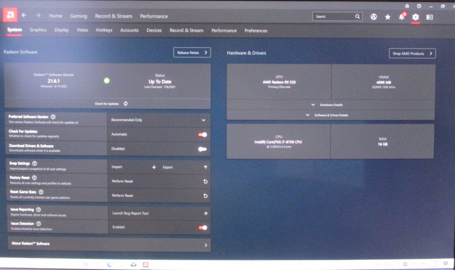
Task: Click Factory Reset perform reset icon
Action: 205,182
